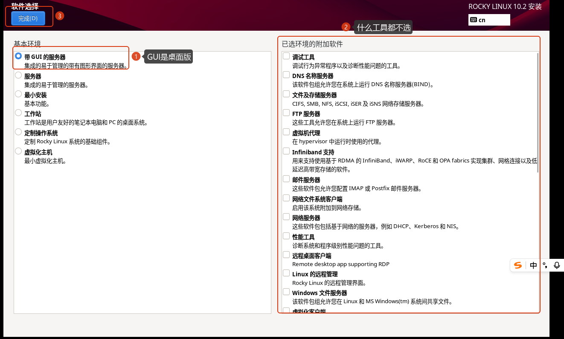This screenshot has width=564, height=339.
Task: Tick the Windows 文件服务器 checkbox
Action: tap(286, 292)
